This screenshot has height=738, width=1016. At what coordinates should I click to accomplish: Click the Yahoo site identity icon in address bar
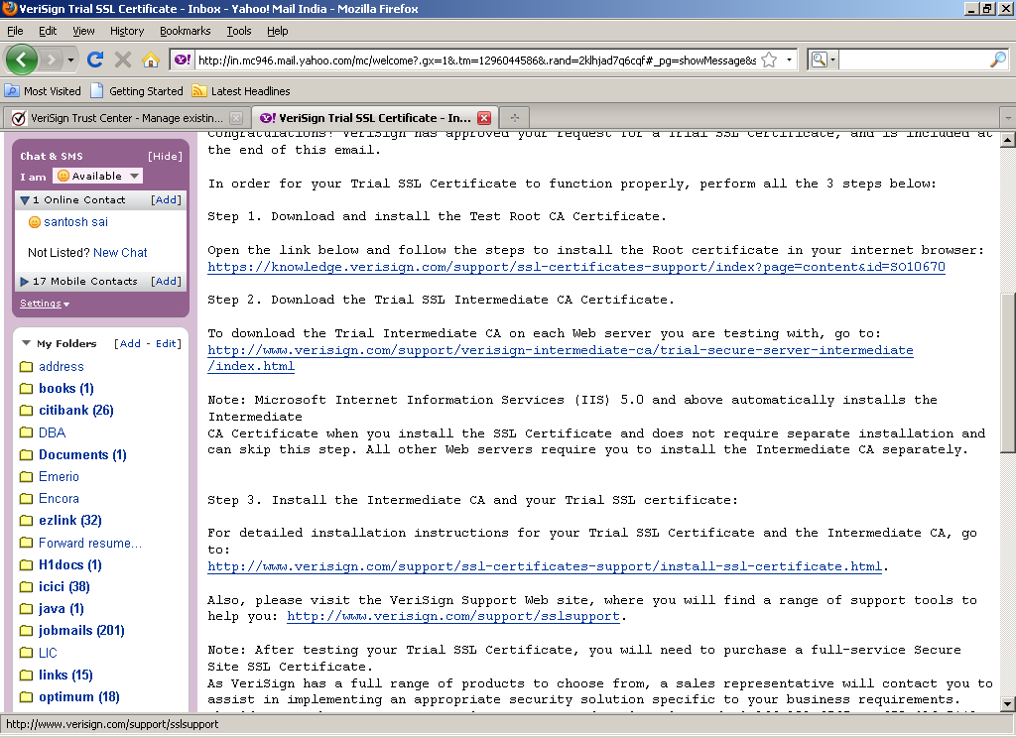tap(183, 60)
